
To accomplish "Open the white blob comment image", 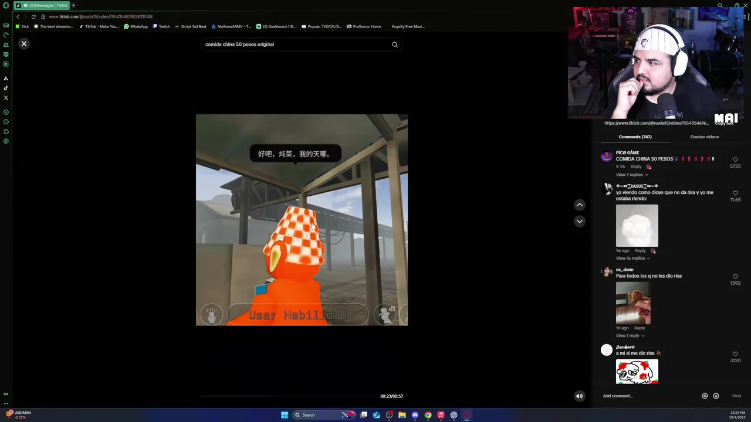I will (x=637, y=226).
